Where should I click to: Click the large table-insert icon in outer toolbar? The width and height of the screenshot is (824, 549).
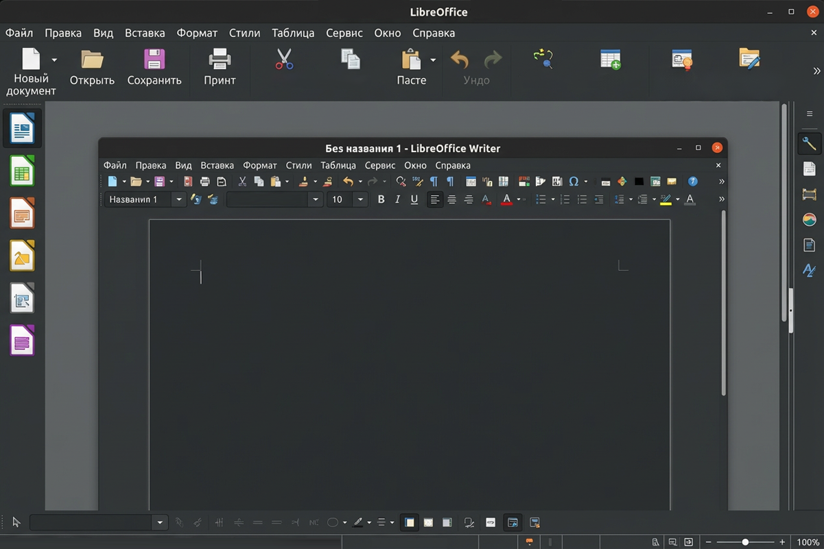pos(611,59)
